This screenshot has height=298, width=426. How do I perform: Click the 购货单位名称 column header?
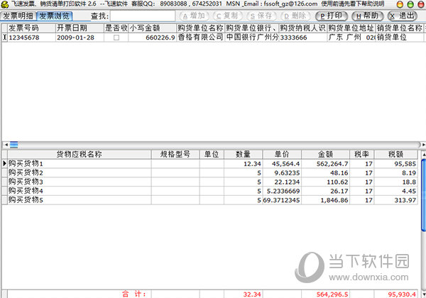click(x=200, y=28)
